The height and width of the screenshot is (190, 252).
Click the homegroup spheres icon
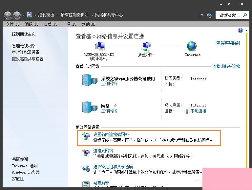point(86,169)
